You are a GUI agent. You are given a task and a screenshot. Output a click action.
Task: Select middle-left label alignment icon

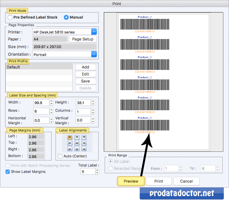click(x=70, y=143)
